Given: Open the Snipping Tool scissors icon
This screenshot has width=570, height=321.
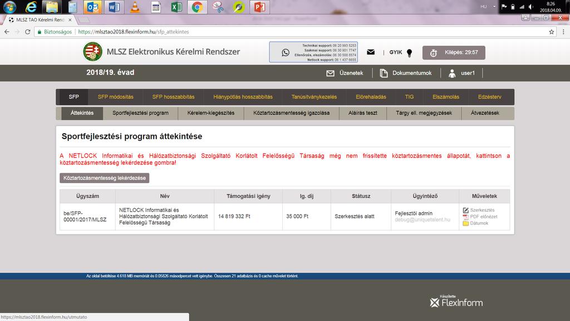Looking at the screenshot, I should coord(218,7).
